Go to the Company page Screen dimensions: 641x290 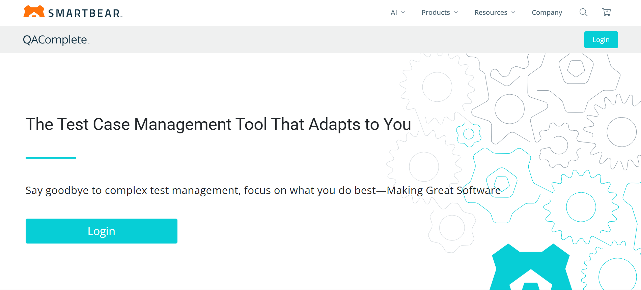[x=547, y=12]
